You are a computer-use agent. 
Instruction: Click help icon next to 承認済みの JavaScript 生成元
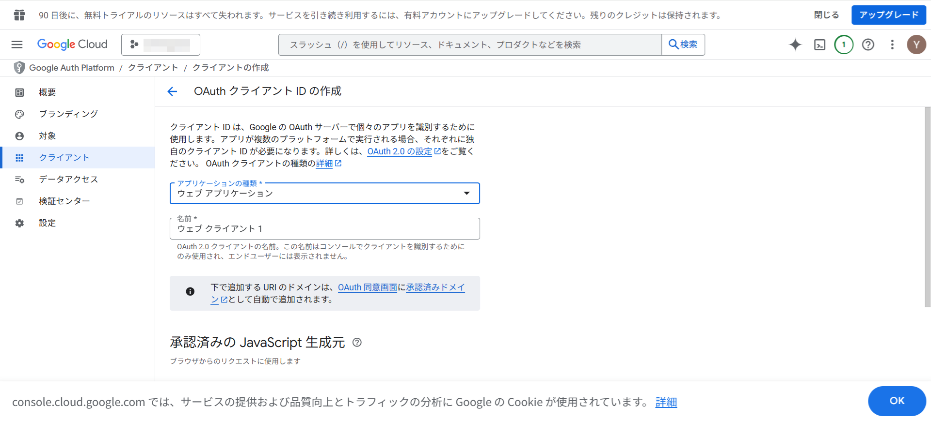tap(357, 343)
